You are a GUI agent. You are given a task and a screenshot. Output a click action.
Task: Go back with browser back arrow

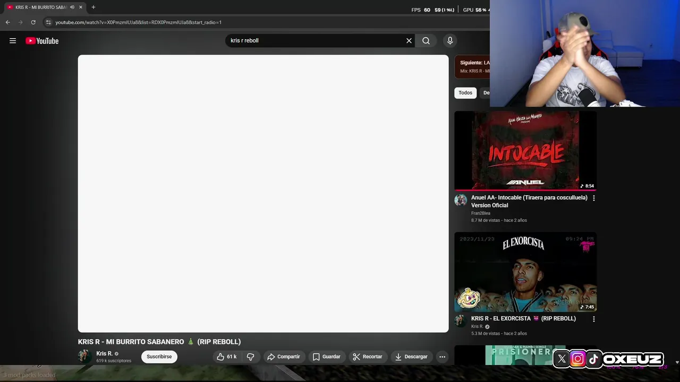coord(7,22)
